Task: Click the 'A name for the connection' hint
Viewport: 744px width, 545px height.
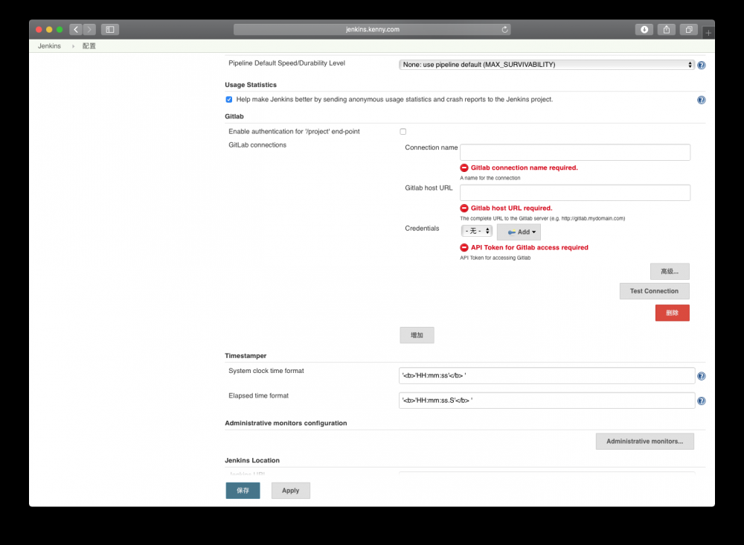Action: (490, 178)
